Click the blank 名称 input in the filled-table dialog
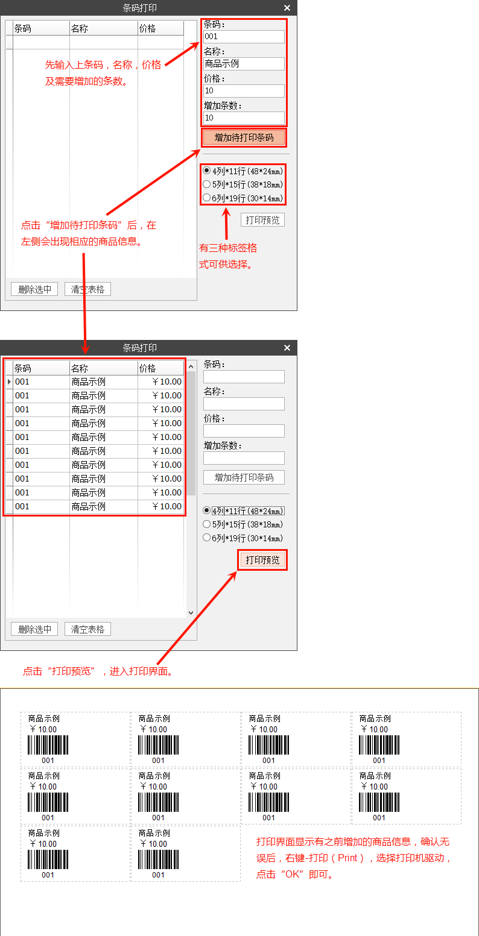 244,404
